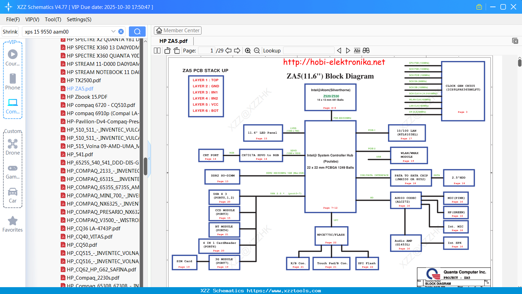The image size is (522, 294).
Task: Open HP_CQ40_VITAS.pdf
Action: [89, 236]
